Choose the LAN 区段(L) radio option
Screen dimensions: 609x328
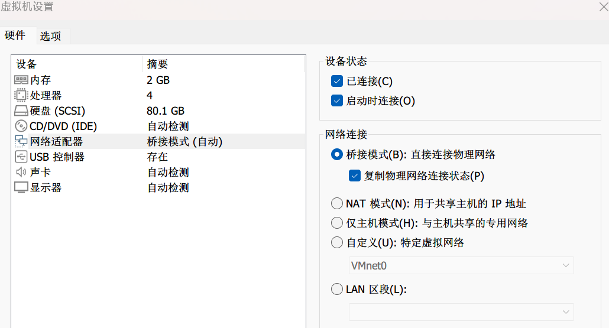[x=337, y=289]
